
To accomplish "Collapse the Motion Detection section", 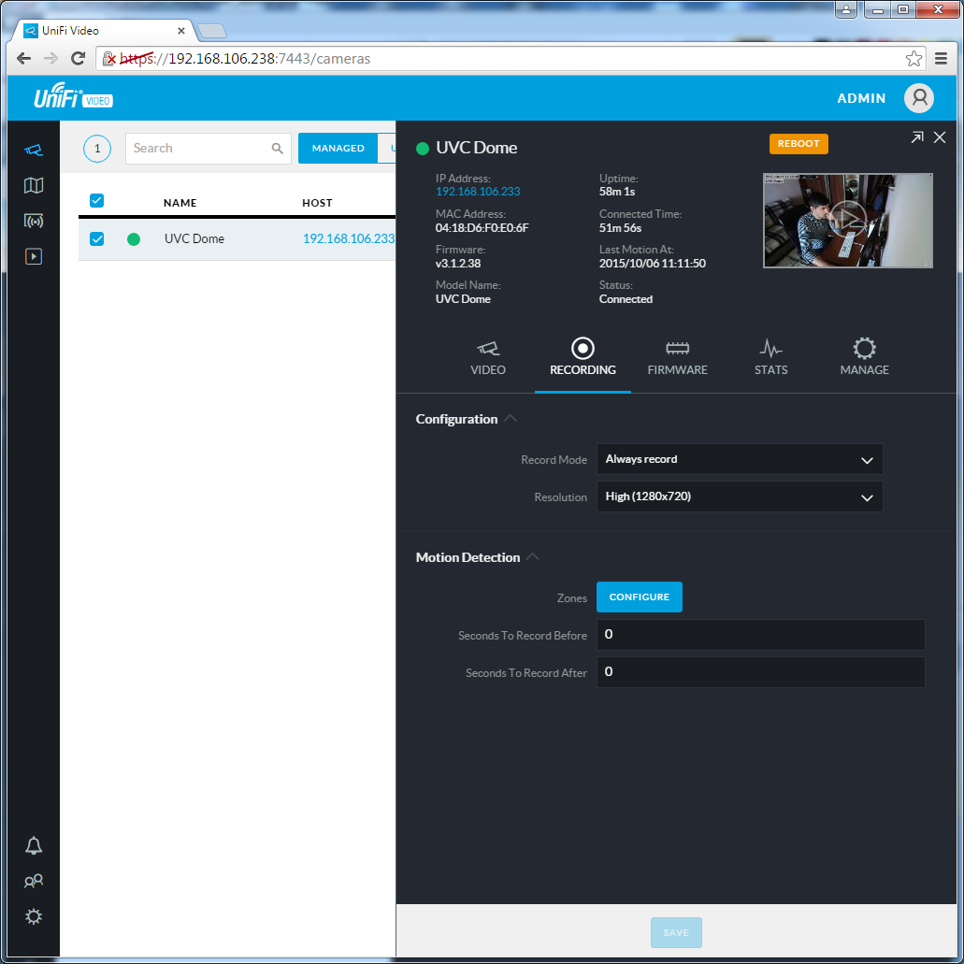I will (x=532, y=557).
